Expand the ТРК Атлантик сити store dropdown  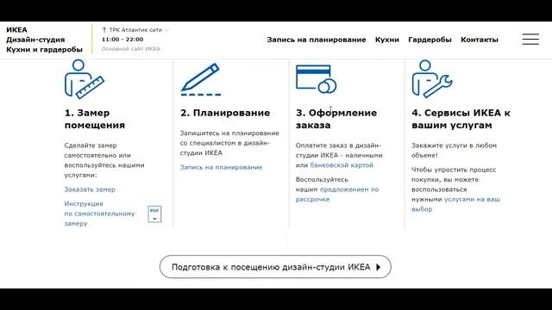click(x=166, y=30)
